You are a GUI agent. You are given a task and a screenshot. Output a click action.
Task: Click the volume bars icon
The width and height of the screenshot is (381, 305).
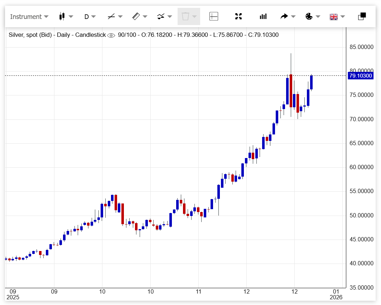pos(263,16)
